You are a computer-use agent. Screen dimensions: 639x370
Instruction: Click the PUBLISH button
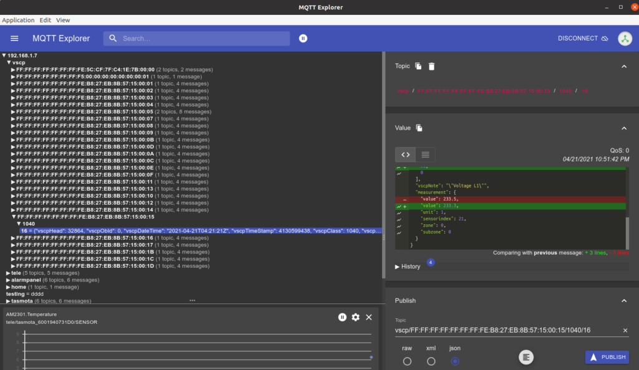point(607,357)
